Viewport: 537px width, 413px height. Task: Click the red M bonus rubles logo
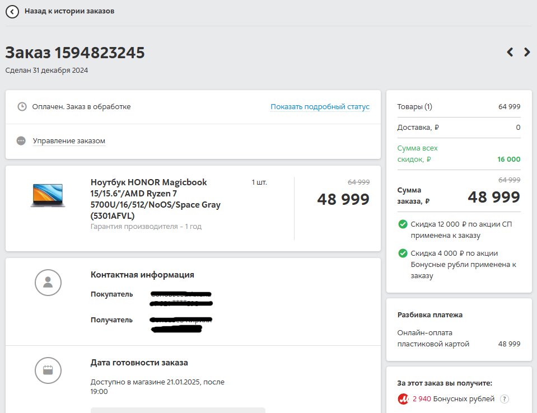pos(403,399)
